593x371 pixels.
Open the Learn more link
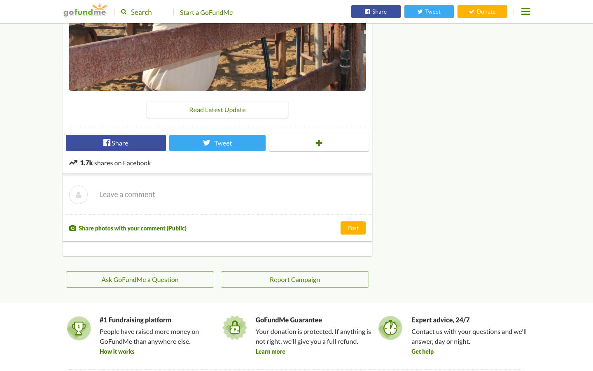[270, 352]
